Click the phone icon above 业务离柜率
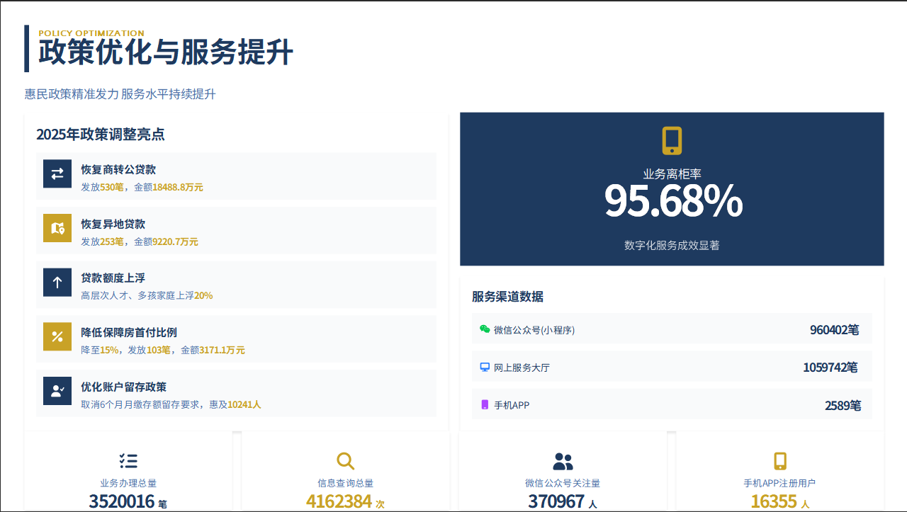Screen dimensions: 907x512 point(672,140)
